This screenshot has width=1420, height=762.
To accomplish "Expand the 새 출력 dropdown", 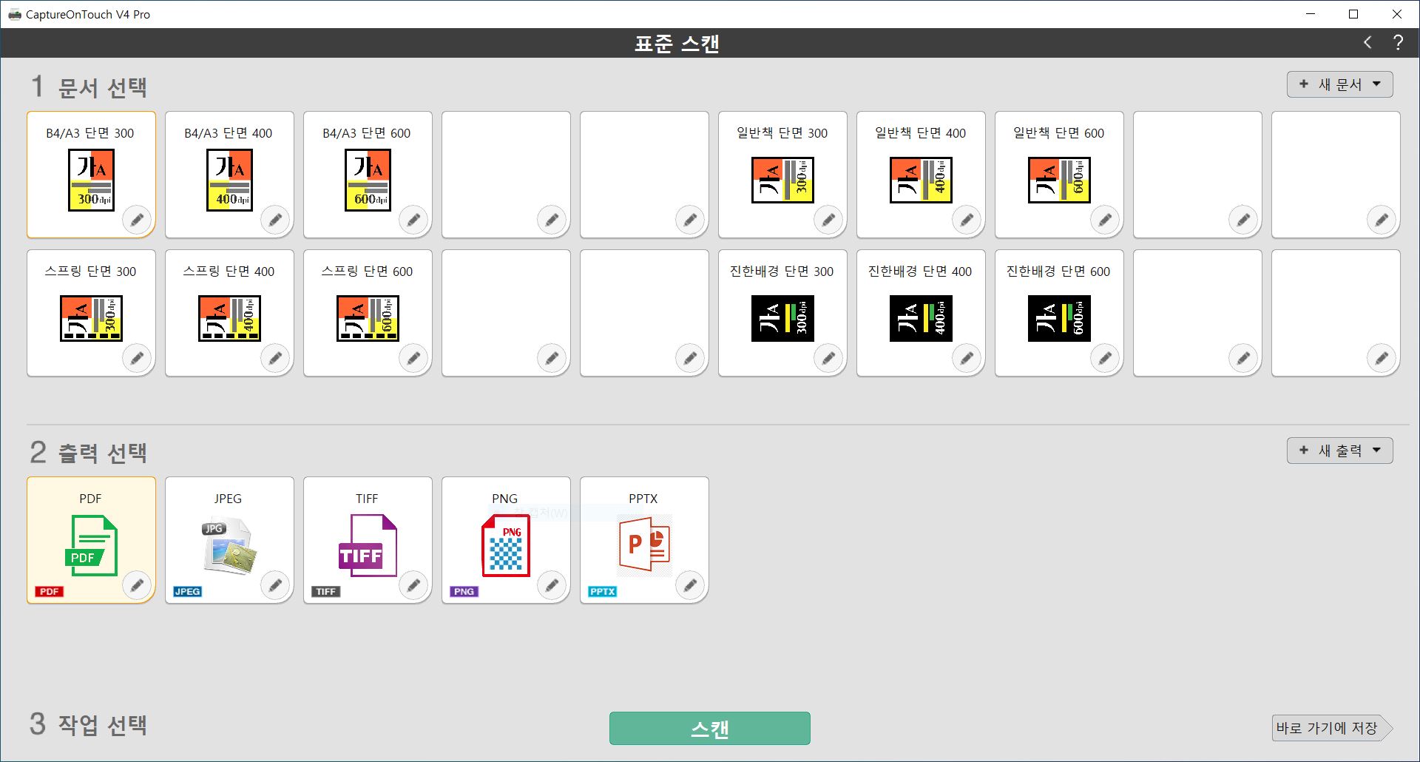I will click(1339, 450).
